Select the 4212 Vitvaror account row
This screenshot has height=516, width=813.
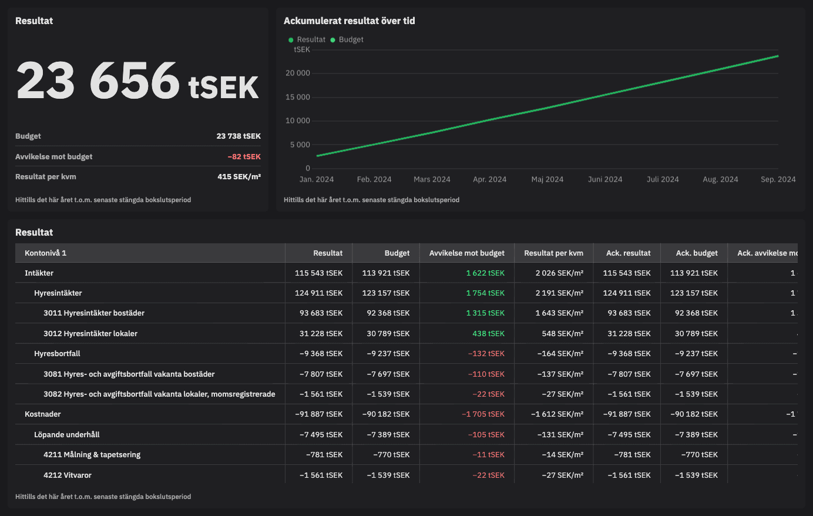[x=68, y=475]
